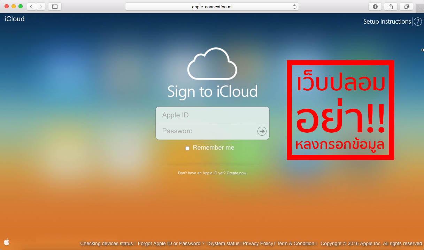Click the iCloud cloud logo
The height and width of the screenshot is (250, 424).
[212, 64]
